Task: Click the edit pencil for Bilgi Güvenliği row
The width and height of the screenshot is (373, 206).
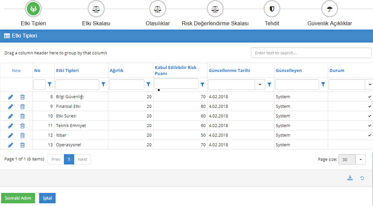Action: 10,97
